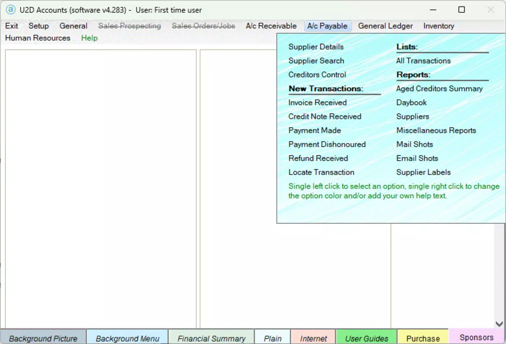The image size is (506, 344).
Task: Open Supplier Search
Action: tap(316, 61)
